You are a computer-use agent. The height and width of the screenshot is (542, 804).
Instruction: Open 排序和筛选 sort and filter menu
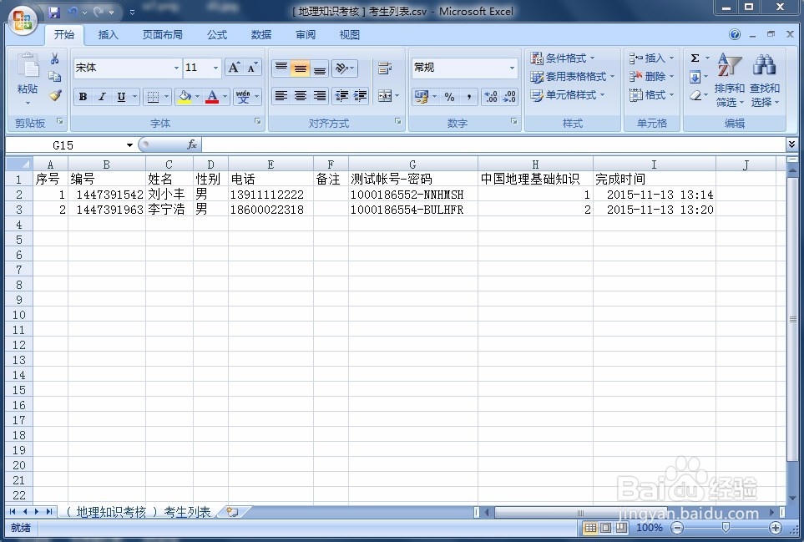click(x=729, y=80)
